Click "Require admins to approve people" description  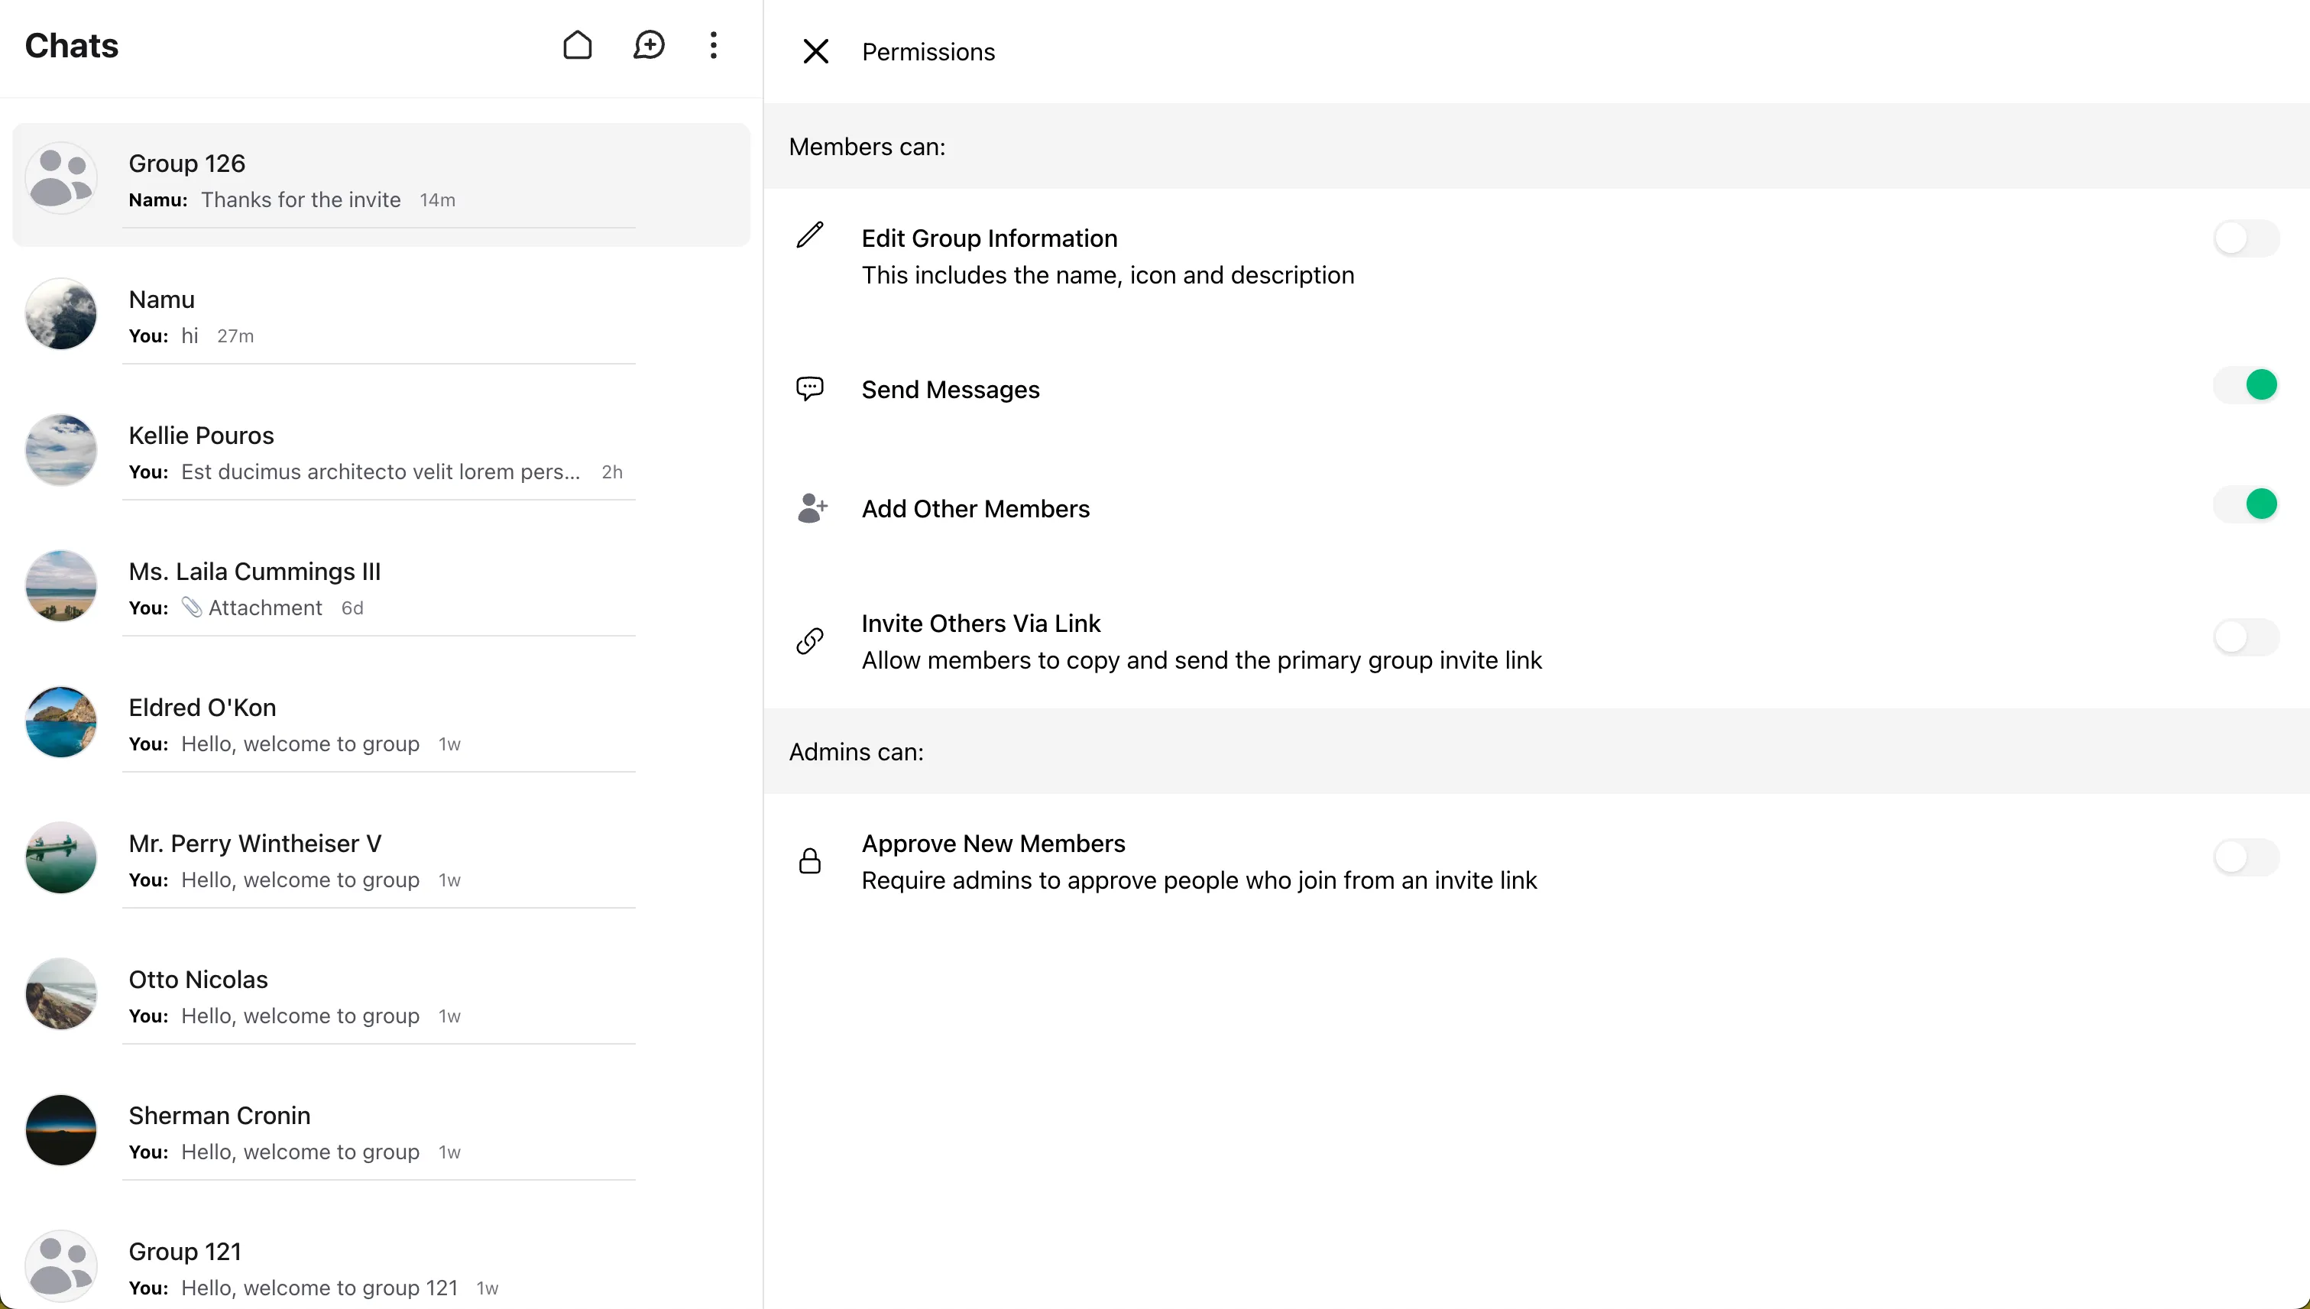click(1198, 880)
